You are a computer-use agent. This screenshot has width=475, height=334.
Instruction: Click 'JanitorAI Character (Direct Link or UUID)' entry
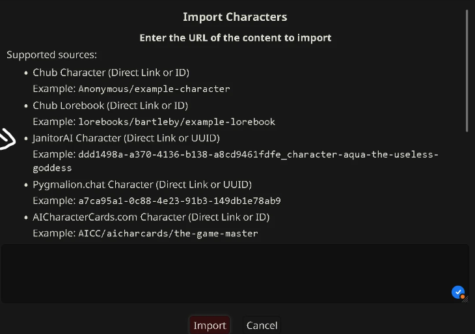(x=126, y=138)
